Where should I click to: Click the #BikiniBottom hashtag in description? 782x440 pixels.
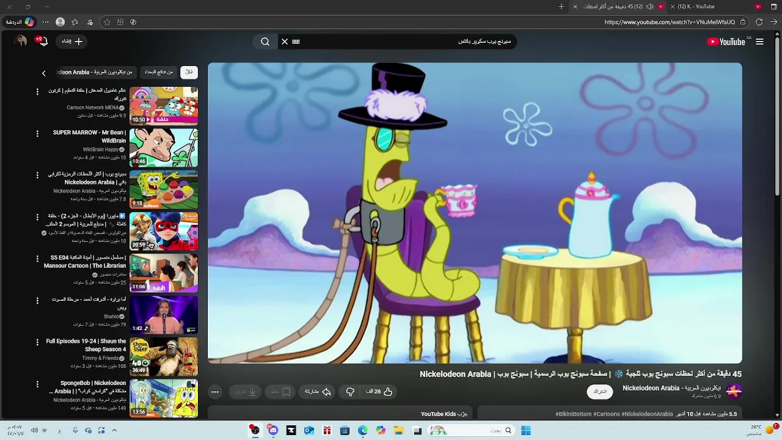click(574, 414)
